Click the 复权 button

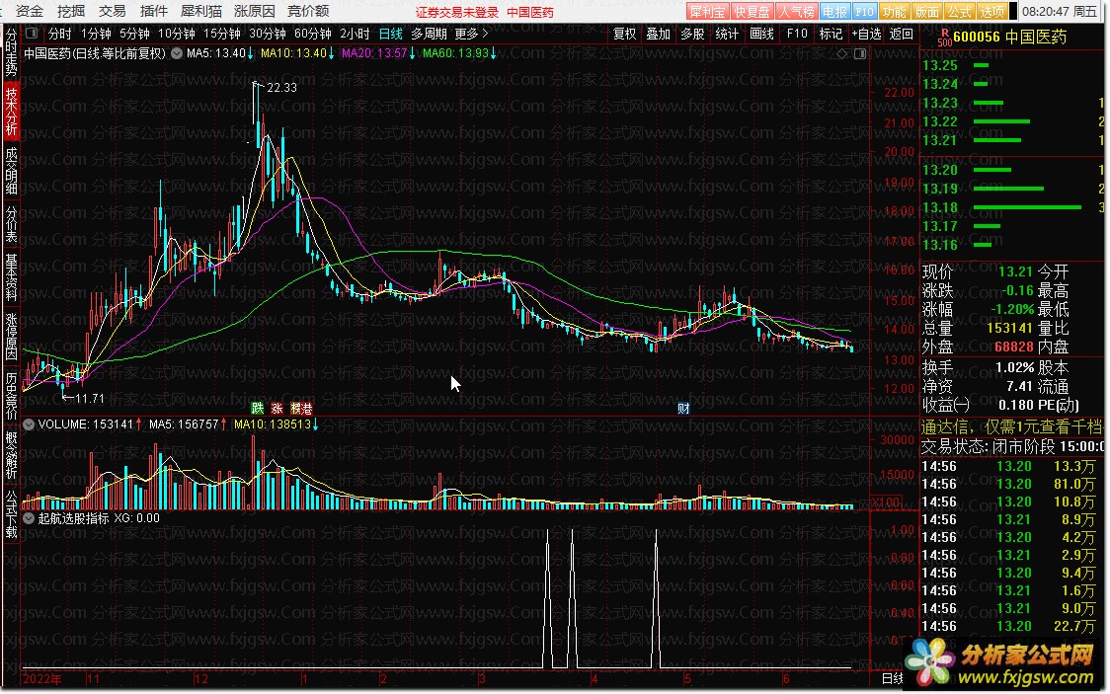624,34
